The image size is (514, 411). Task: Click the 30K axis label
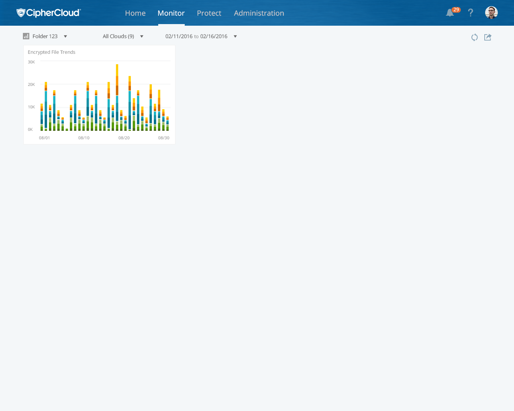point(31,62)
